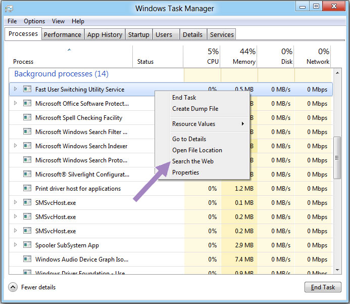
Task: Expand the Fast User Switching Utility Service
Action: (15, 90)
